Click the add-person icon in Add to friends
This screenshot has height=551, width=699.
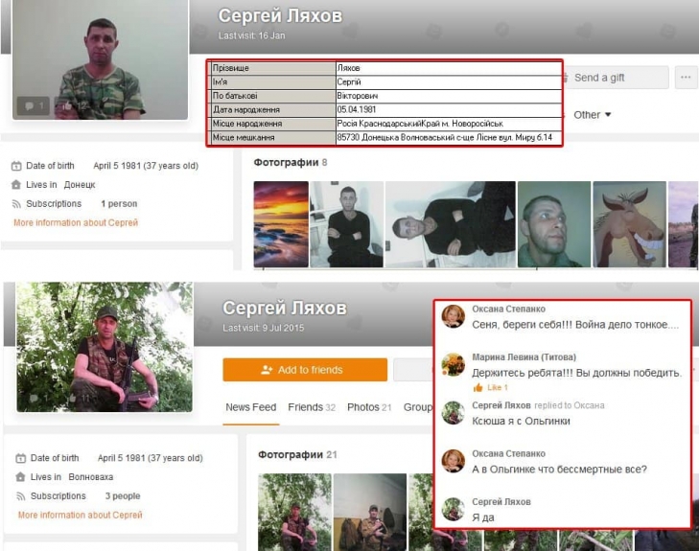tap(268, 370)
